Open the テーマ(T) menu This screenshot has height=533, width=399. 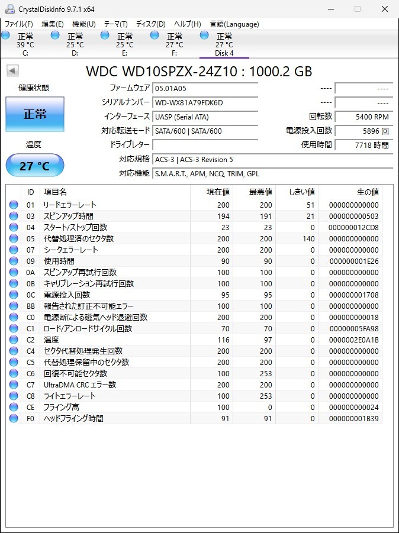(115, 24)
